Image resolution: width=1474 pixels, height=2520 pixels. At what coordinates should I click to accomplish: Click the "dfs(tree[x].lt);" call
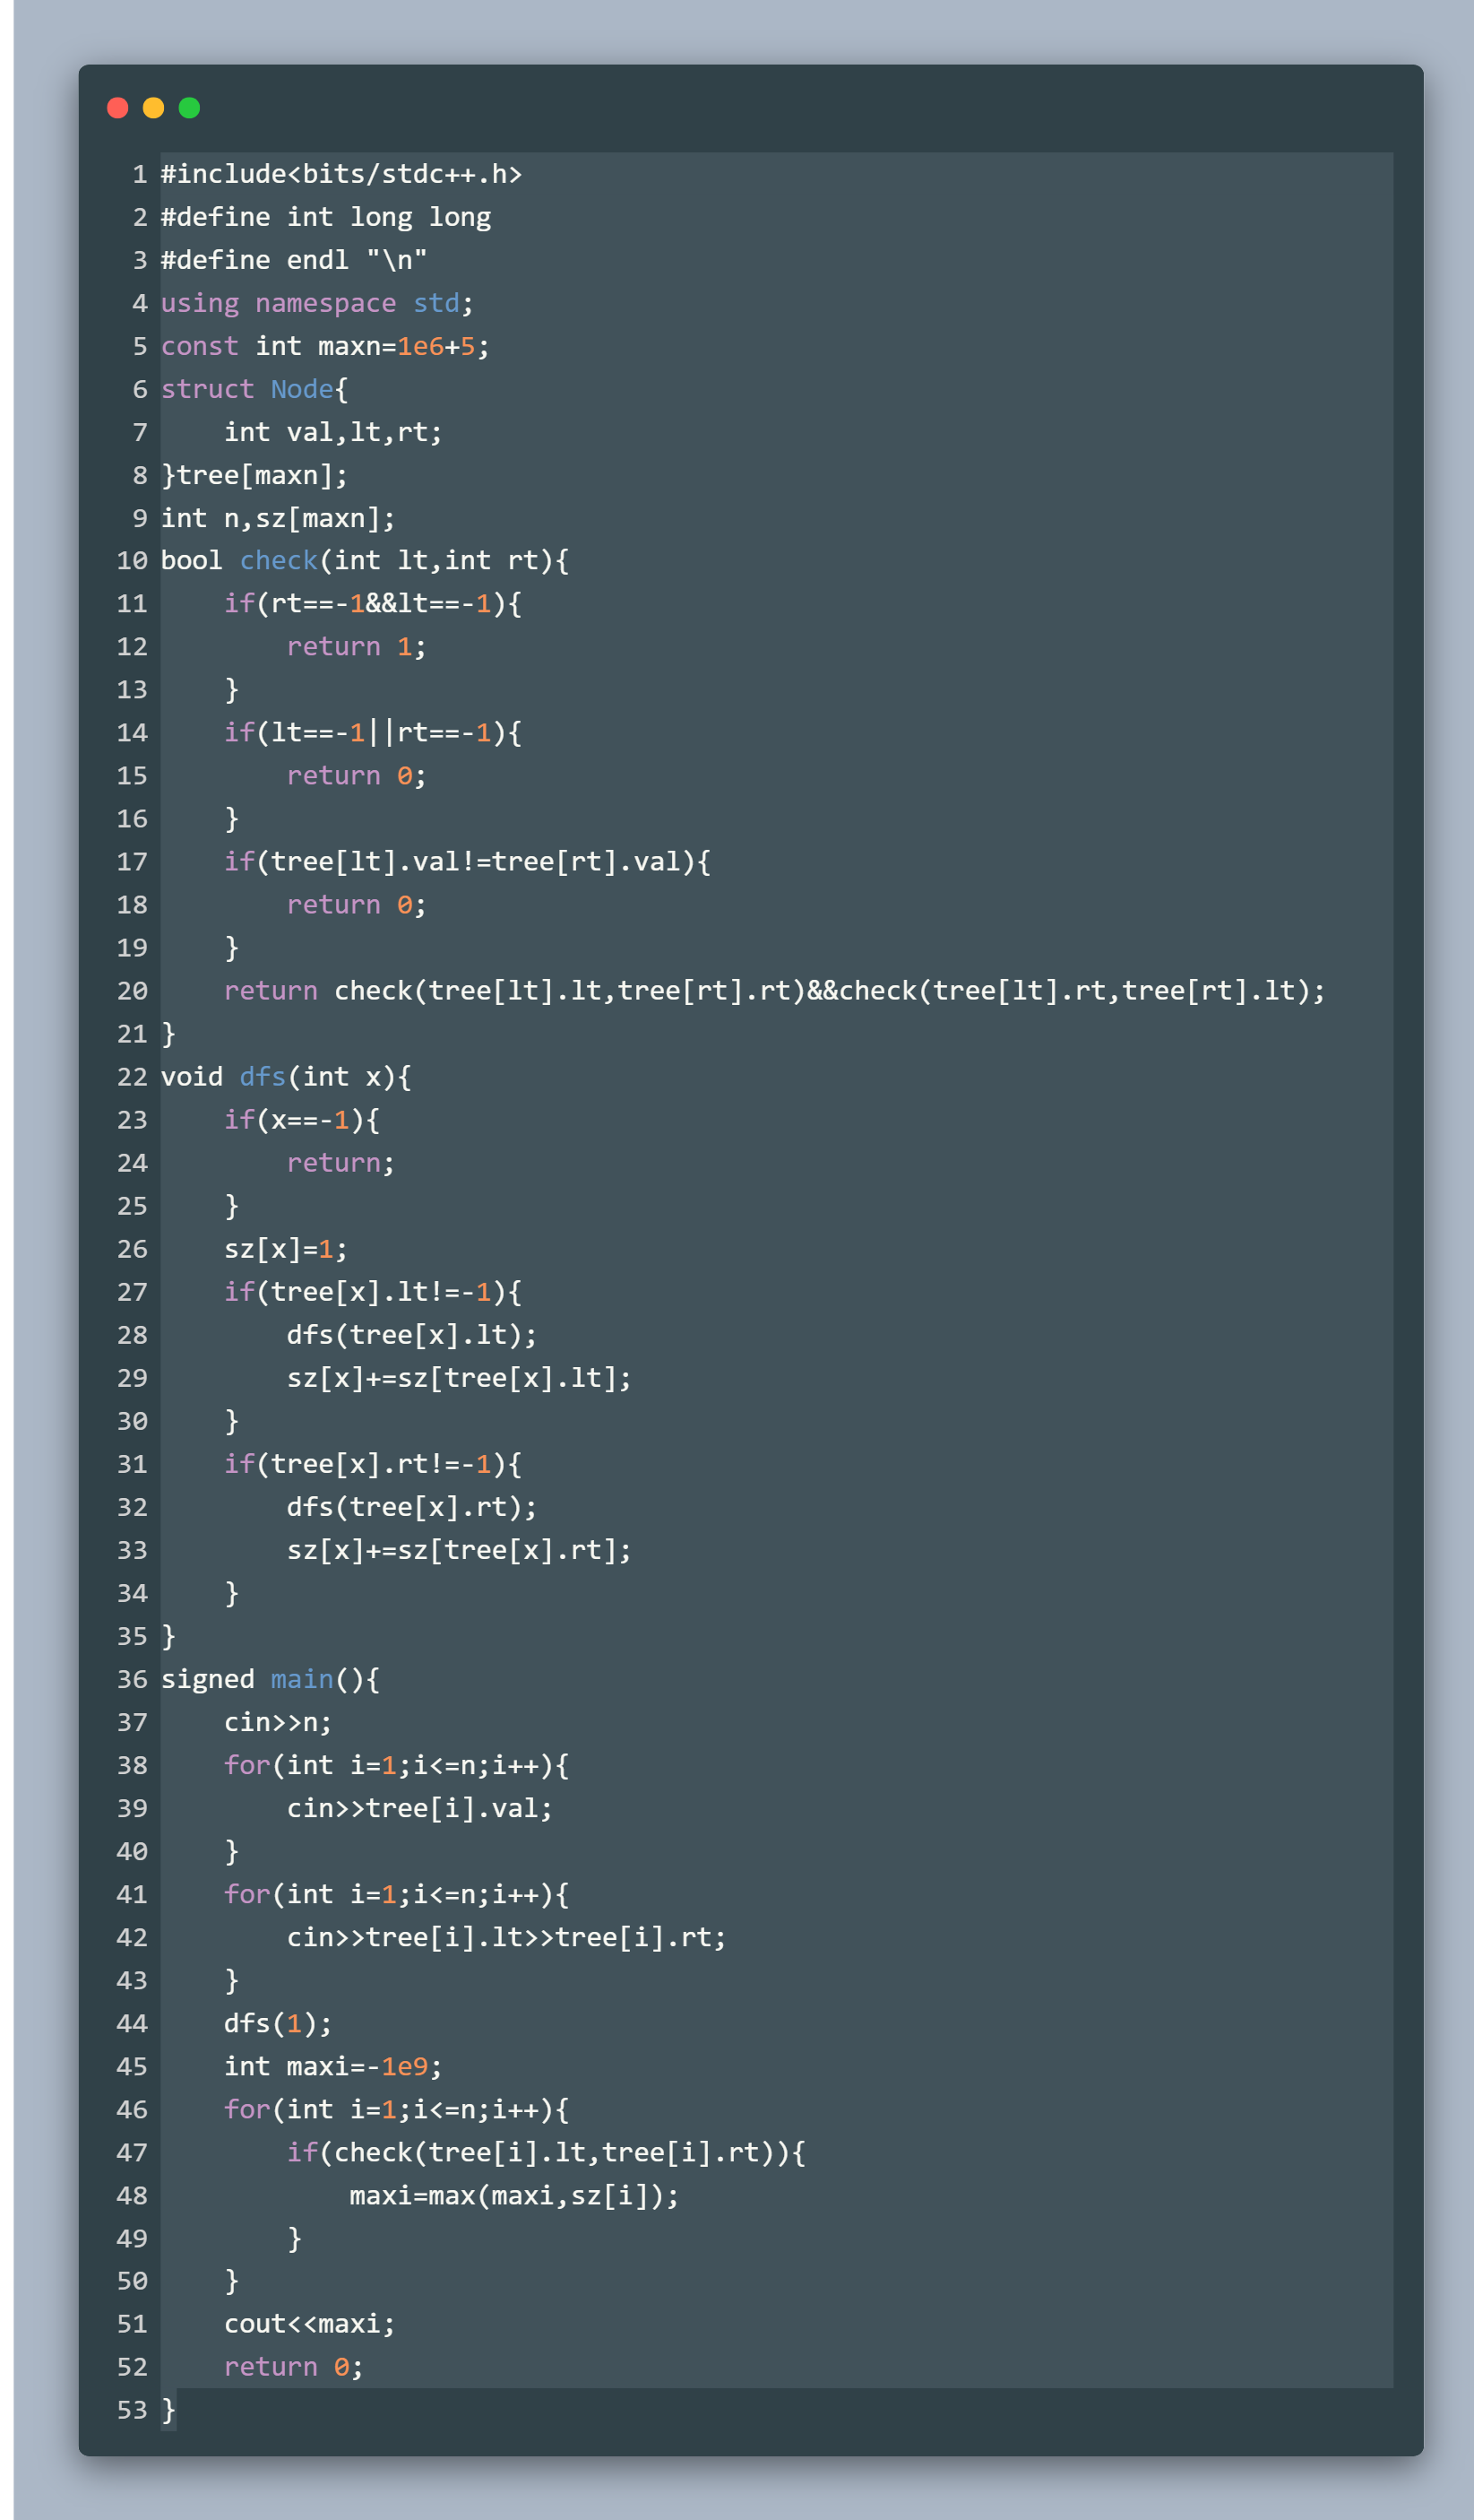(413, 1334)
